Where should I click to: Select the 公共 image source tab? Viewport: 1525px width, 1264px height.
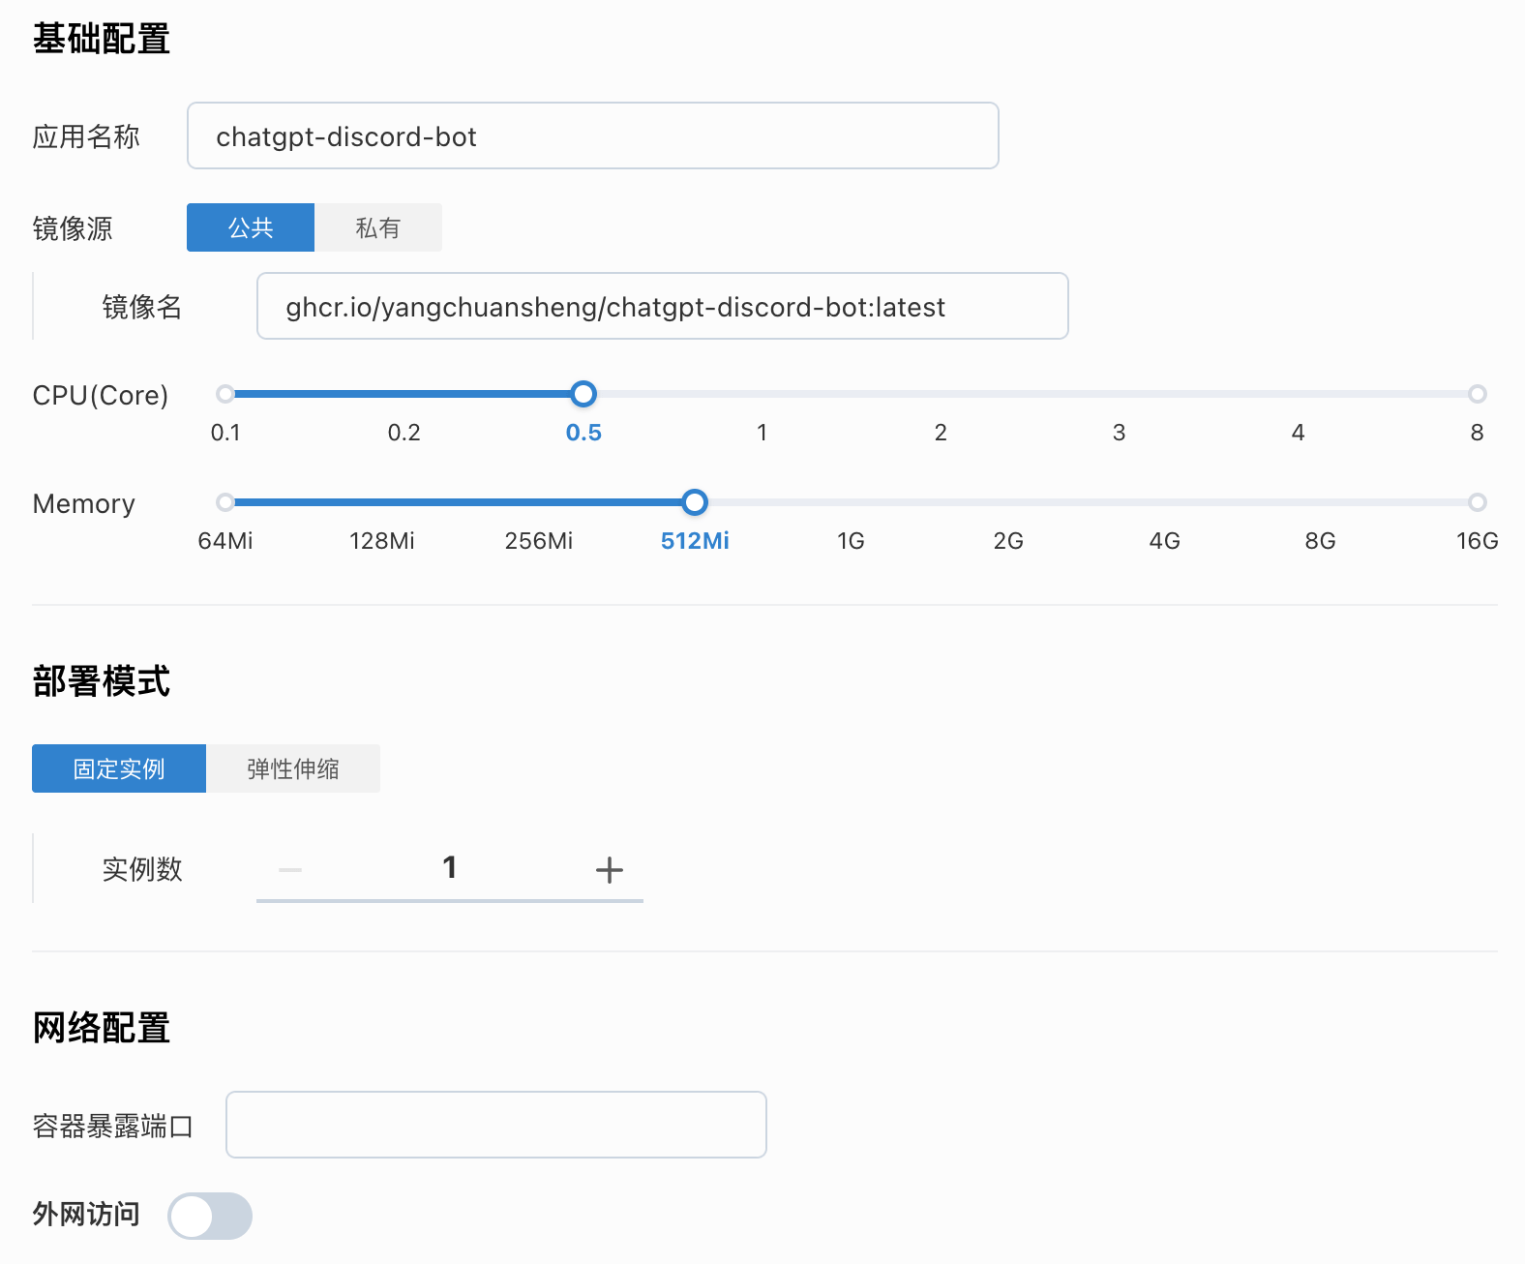coord(251,227)
